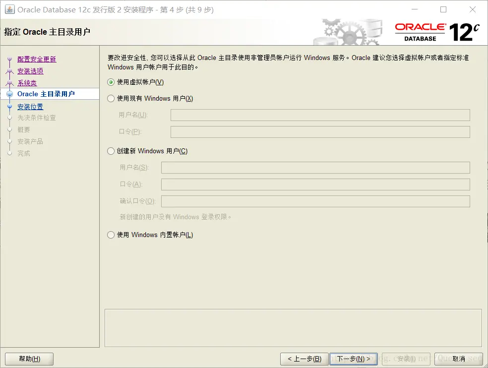Click the 安装产品 disabled step
Image resolution: width=488 pixels, height=368 pixels.
(x=30, y=142)
